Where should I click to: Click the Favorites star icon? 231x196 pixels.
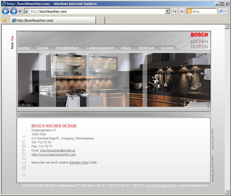(x=4, y=20)
